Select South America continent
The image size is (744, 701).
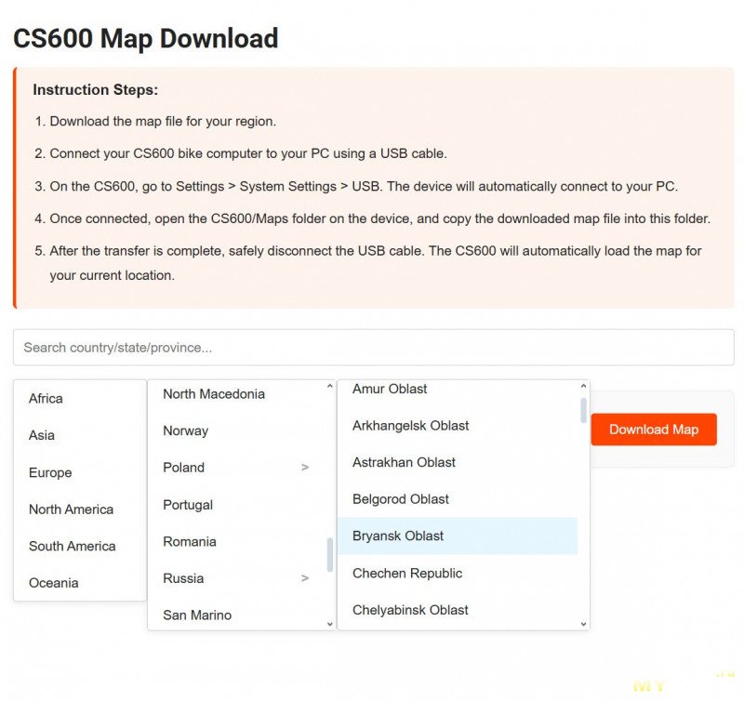pos(72,546)
